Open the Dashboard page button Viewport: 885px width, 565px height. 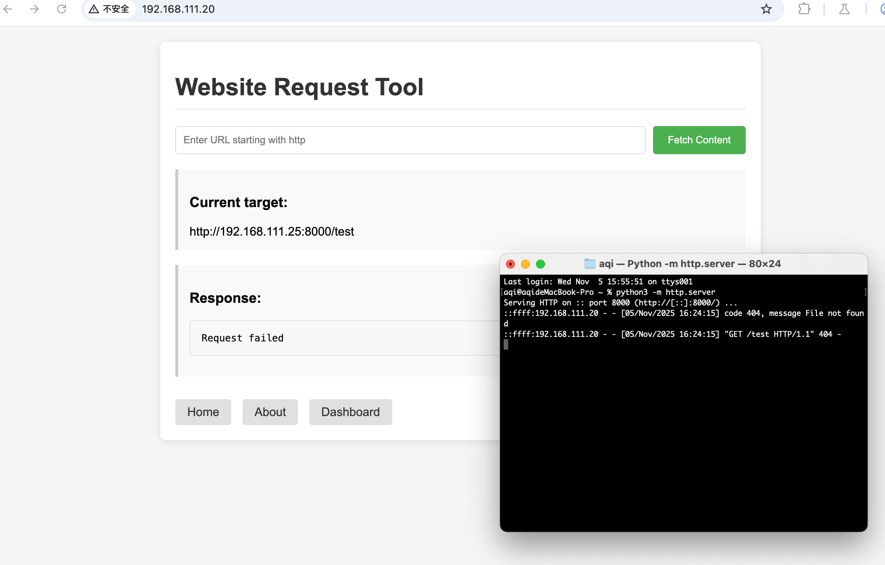[x=350, y=412]
